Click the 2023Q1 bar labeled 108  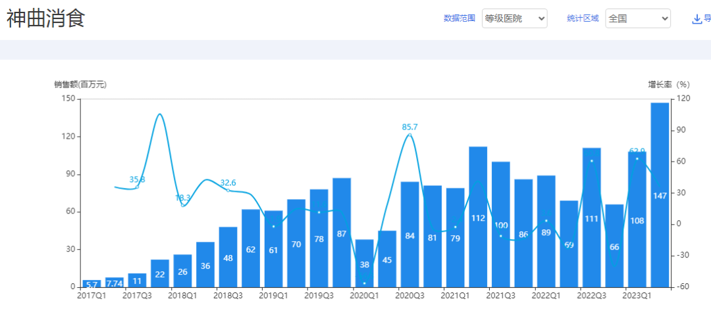(637, 219)
